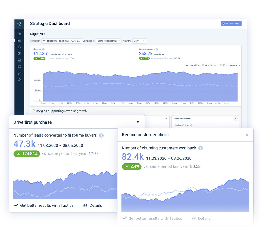Open Details in Reduce customer churn card
Screen dimensions: 263x239
(x=201, y=218)
